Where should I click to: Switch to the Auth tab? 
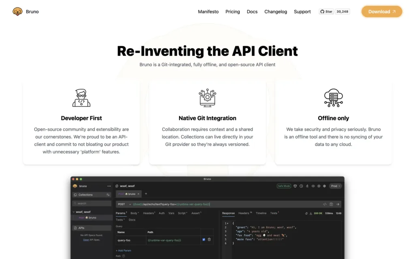pyautogui.click(x=162, y=213)
